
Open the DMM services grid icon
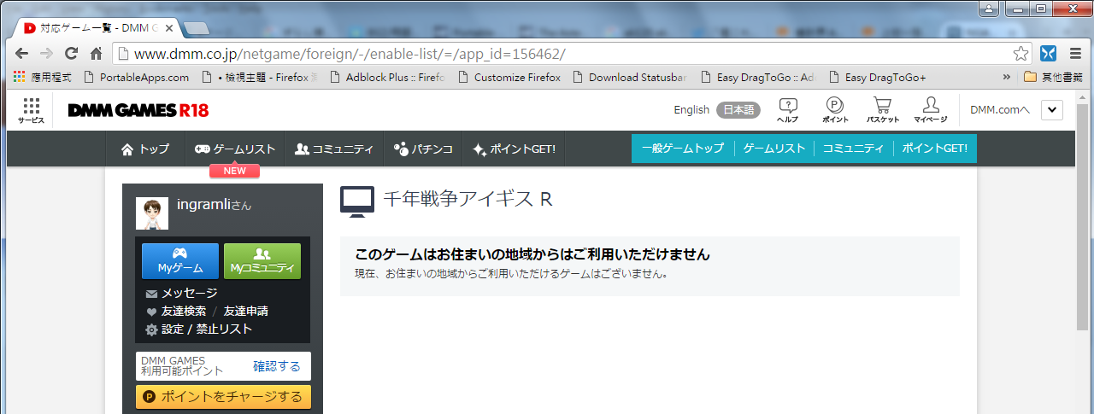click(x=32, y=111)
